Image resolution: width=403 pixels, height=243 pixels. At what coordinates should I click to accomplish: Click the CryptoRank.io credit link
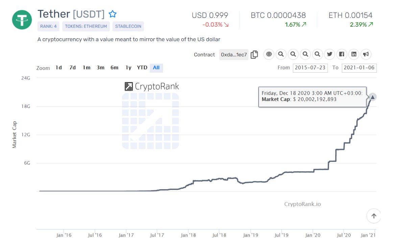[x=303, y=204]
